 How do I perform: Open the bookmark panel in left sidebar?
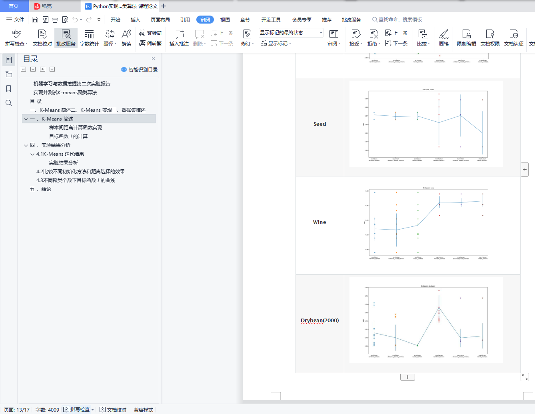[x=9, y=89]
